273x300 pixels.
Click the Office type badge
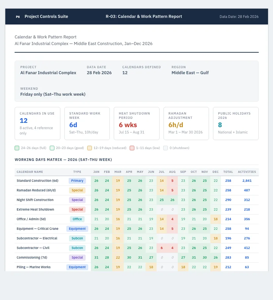pos(77,219)
